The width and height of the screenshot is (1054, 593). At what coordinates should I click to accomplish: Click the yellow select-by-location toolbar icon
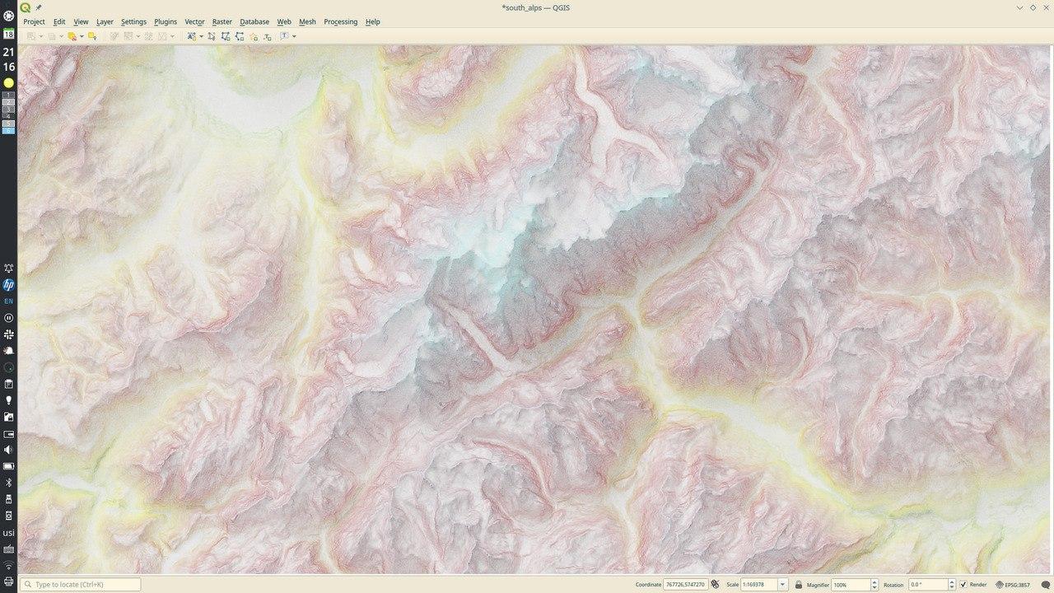[x=92, y=36]
